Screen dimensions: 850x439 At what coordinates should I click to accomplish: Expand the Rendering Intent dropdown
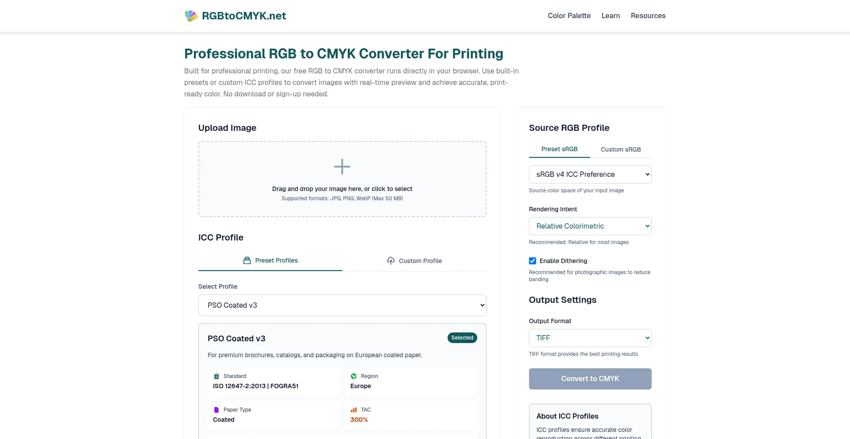(x=590, y=226)
